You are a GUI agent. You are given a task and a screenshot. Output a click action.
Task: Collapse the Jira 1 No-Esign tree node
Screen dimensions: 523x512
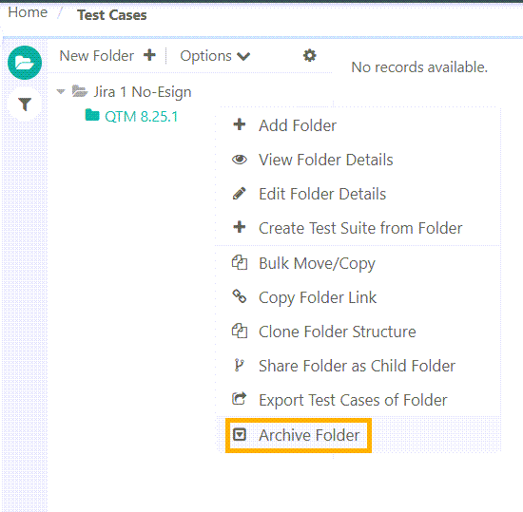click(61, 91)
